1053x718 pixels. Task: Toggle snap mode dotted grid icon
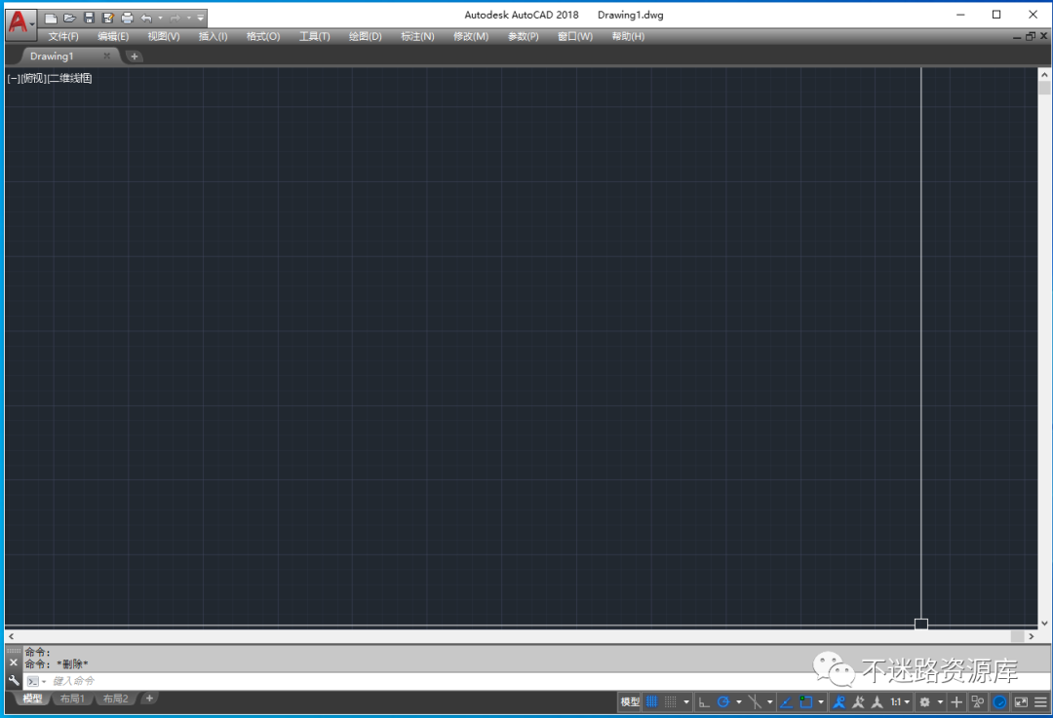[x=670, y=701]
